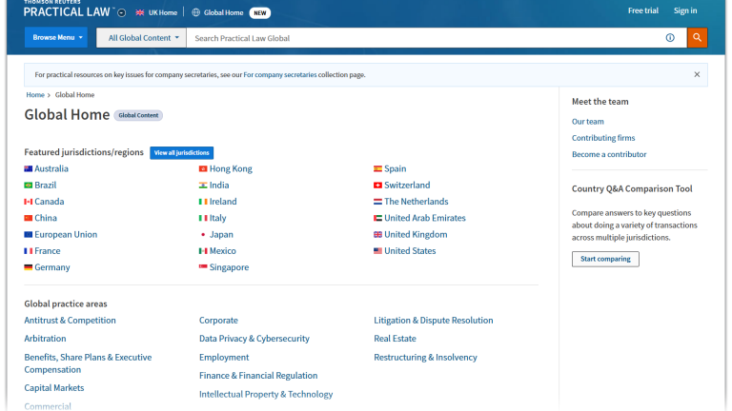The width and height of the screenshot is (732, 411).
Task: Click the UK flag icon in header
Action: (140, 12)
